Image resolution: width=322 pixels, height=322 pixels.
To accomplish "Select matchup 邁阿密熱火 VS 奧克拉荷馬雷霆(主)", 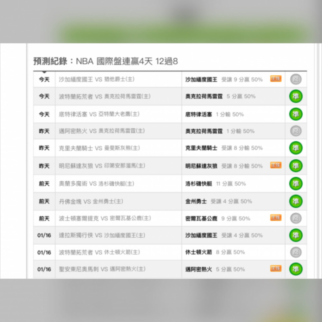I will point(102,131).
